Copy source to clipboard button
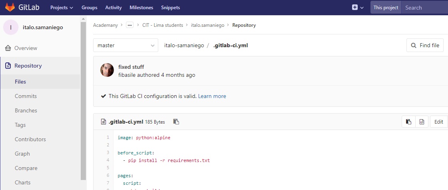 (x=408, y=122)
